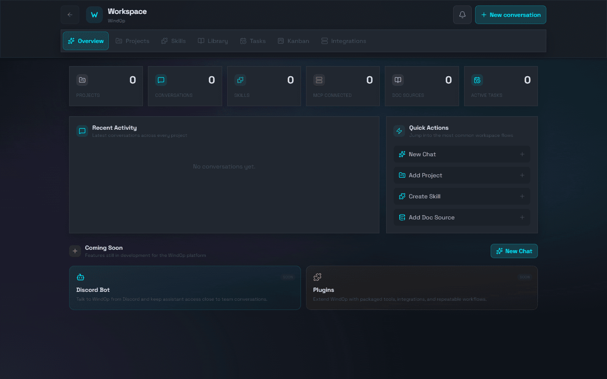Click the Conversations stat card icon

point(161,80)
